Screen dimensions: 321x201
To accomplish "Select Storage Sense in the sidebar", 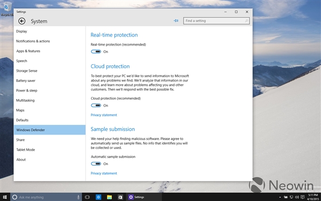I will (x=50, y=71).
